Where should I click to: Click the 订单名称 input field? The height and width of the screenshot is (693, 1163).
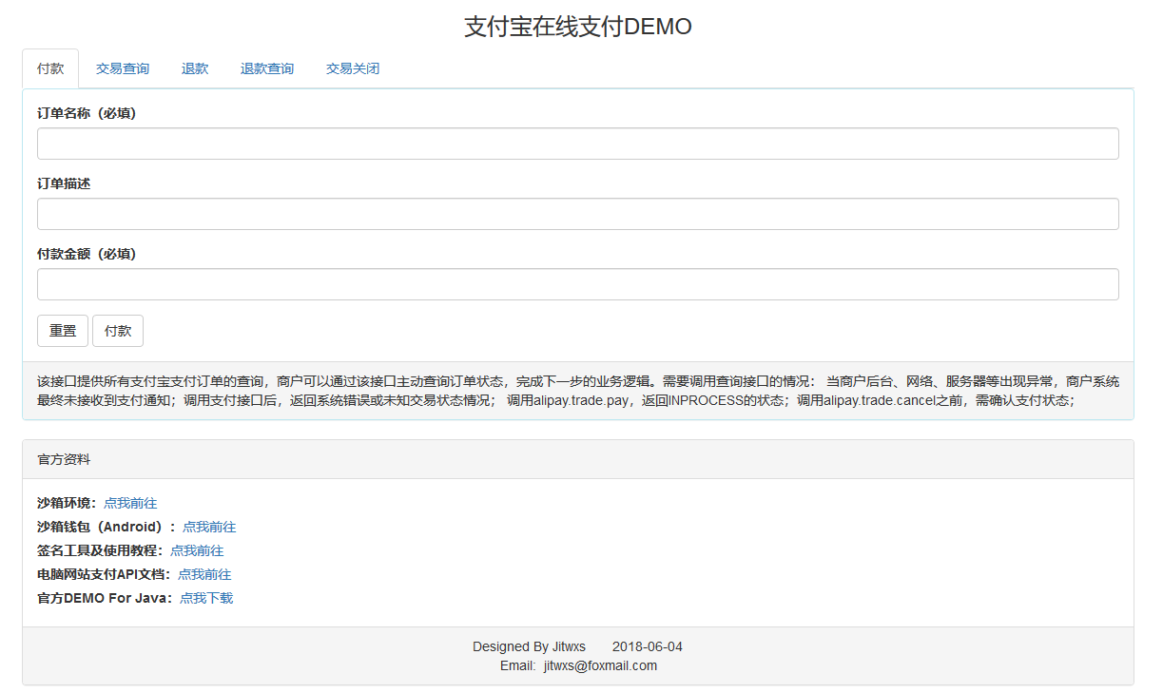point(577,144)
